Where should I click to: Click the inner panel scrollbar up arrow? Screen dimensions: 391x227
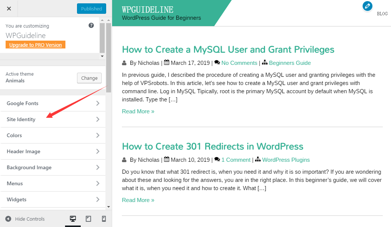click(x=102, y=20)
